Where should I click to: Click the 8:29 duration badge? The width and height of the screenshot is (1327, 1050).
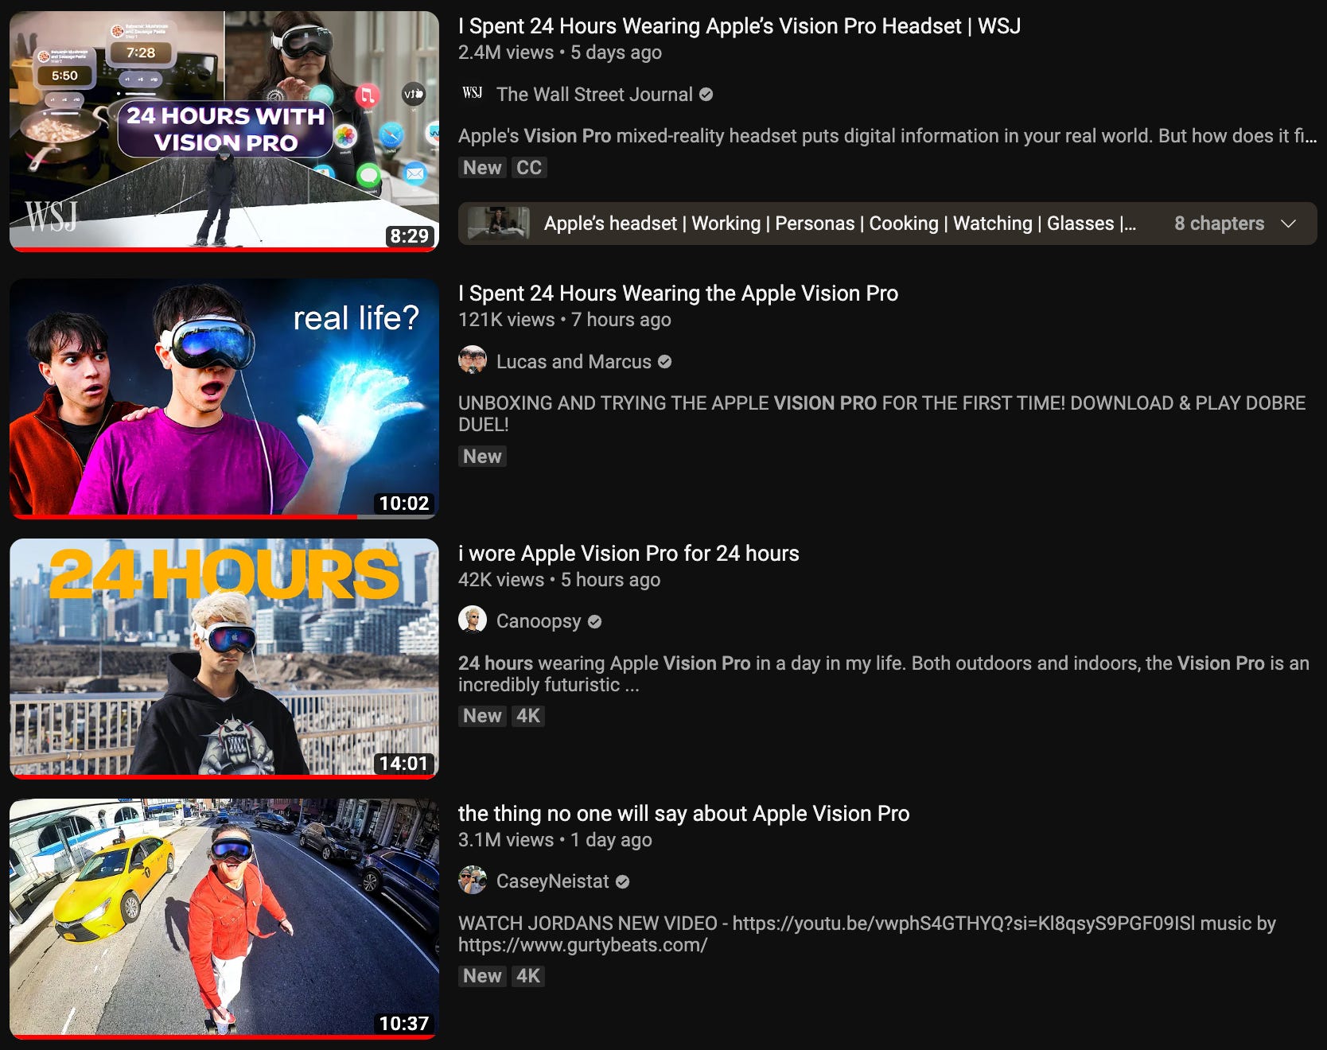pyautogui.click(x=409, y=235)
